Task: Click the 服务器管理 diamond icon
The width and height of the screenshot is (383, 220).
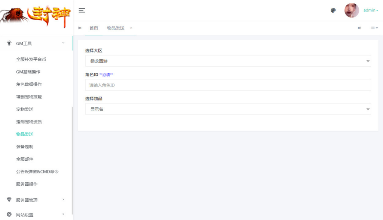Action: point(9,200)
